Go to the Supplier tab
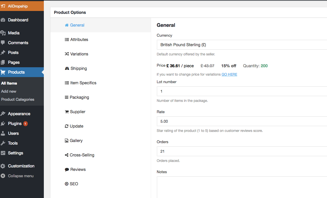Image resolution: width=327 pixels, height=198 pixels. [101, 112]
